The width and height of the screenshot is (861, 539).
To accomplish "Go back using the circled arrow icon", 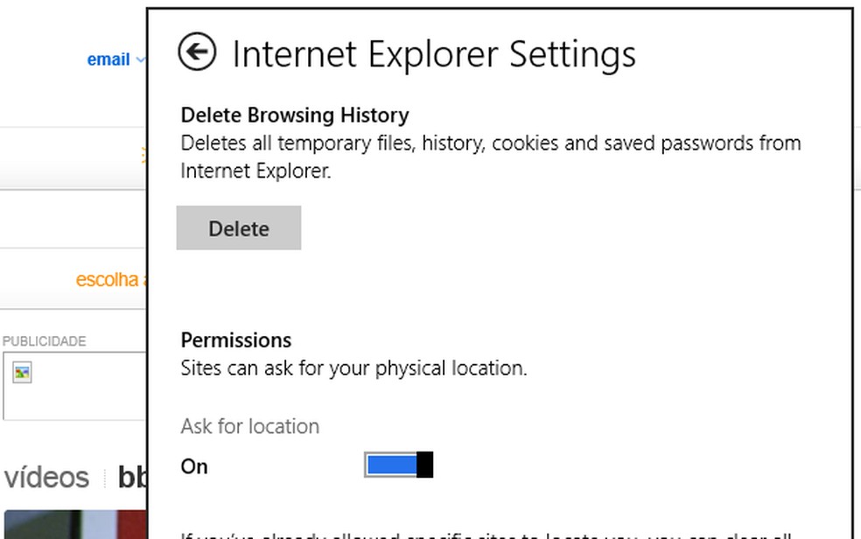I will click(x=197, y=52).
